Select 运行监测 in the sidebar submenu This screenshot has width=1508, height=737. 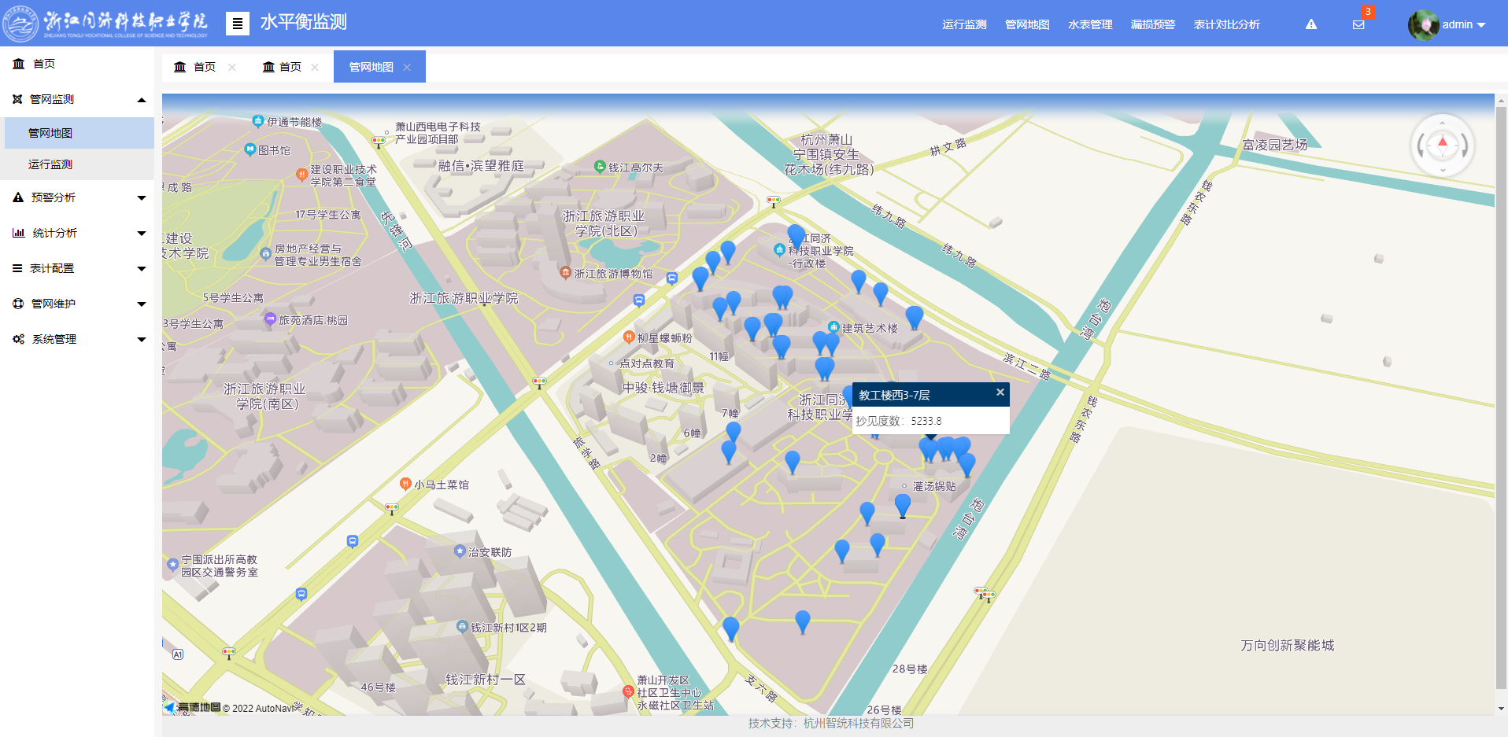coord(50,164)
